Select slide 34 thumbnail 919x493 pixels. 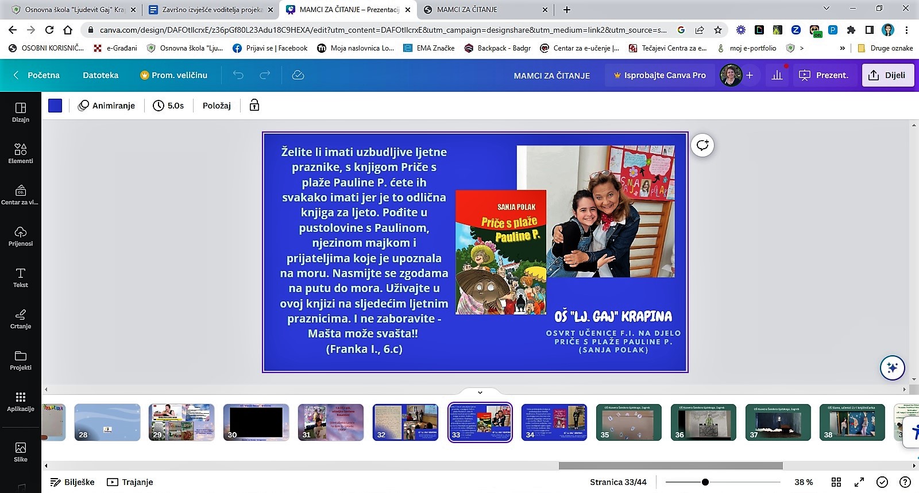pos(554,422)
